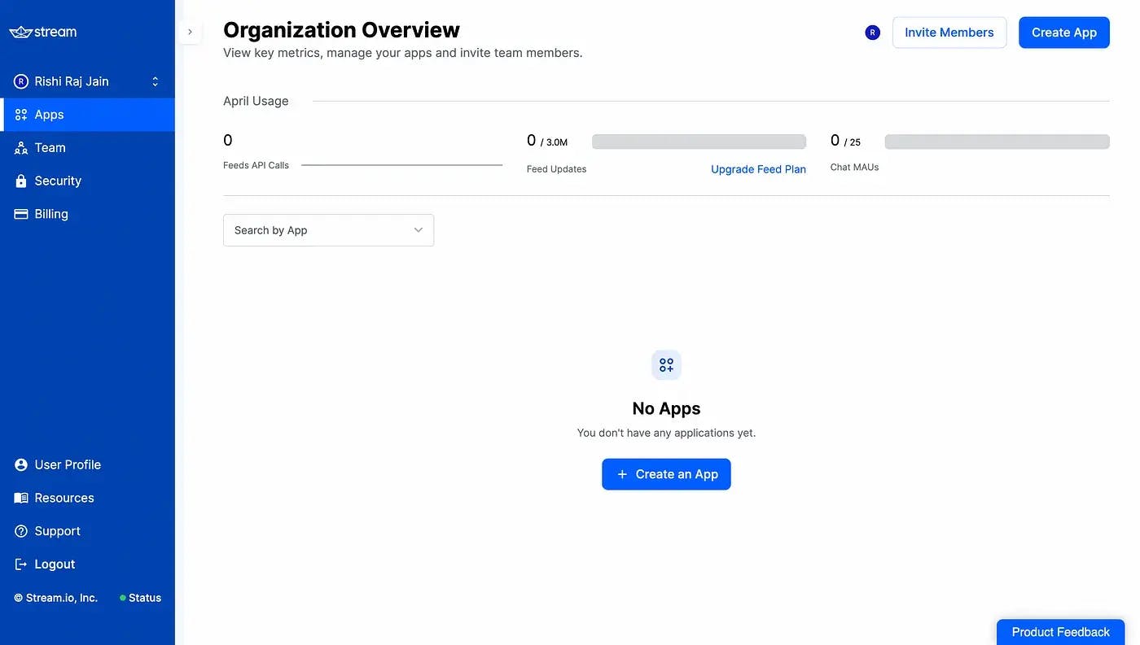Click the round R user avatar in header
Viewport: 1140px width, 645px height.
click(872, 33)
